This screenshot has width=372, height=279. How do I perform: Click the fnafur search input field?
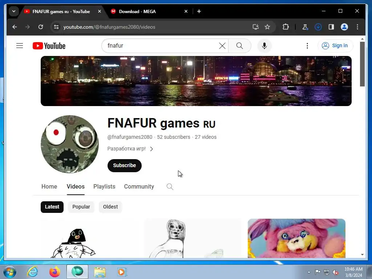tap(161, 46)
